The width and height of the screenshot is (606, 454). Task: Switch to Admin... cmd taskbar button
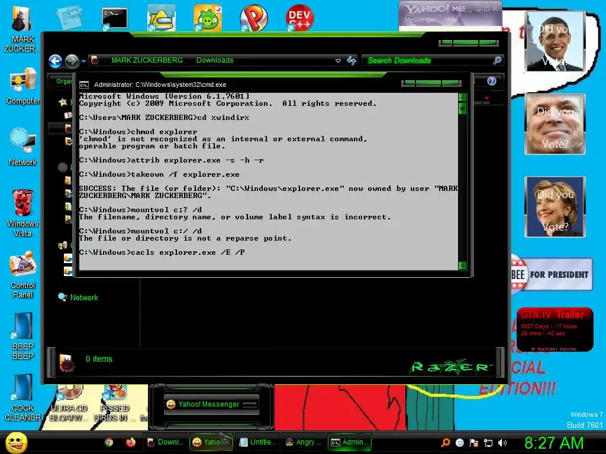pos(349,442)
